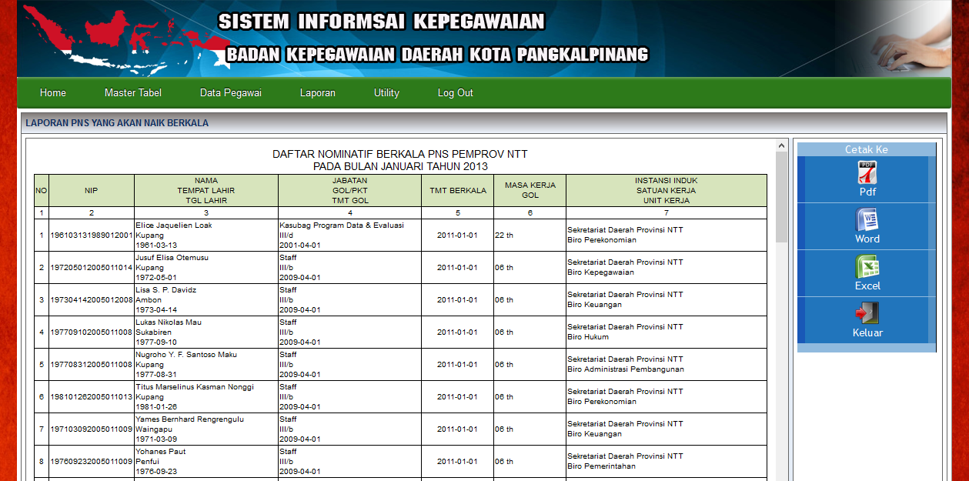Select Log Out in navigation bar
969x481 pixels.
click(x=456, y=93)
